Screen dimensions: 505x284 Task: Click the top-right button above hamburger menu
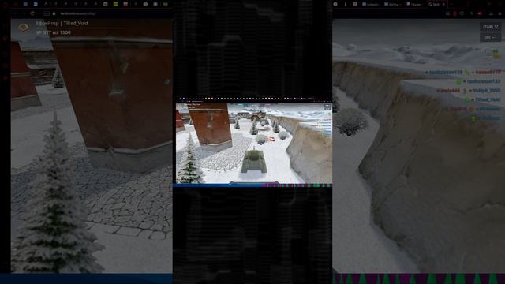pos(490,27)
